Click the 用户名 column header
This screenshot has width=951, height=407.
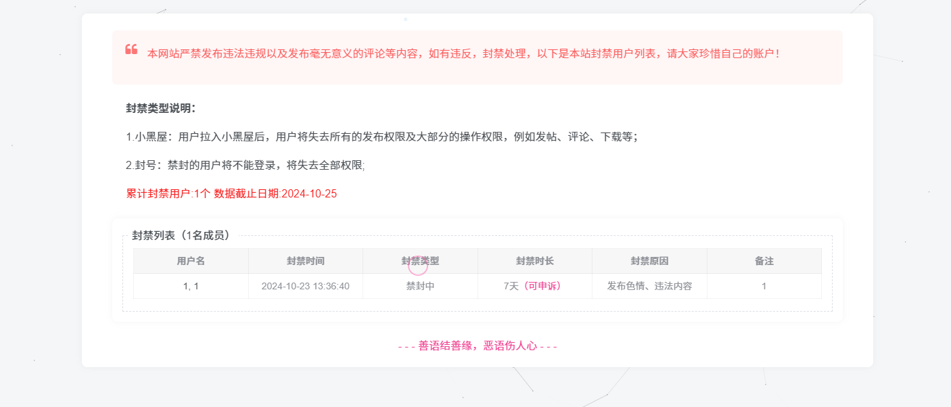(190, 261)
